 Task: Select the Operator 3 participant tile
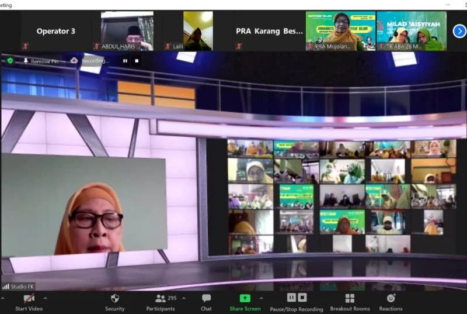[55, 31]
